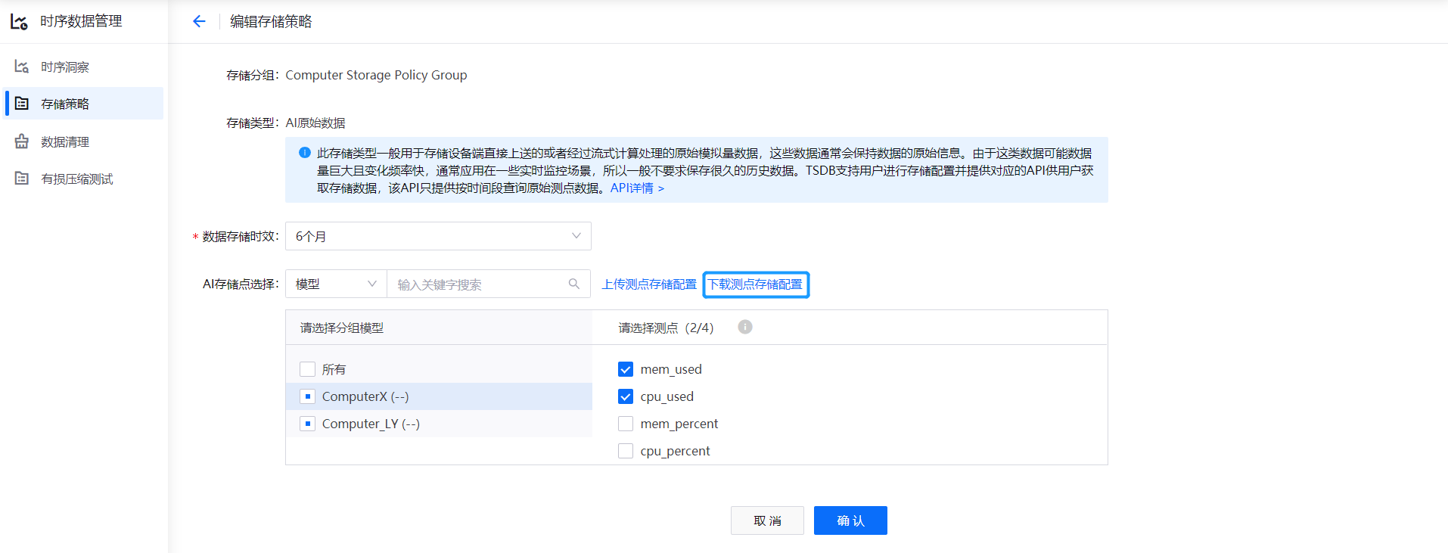Screen dimensions: 1448x553
Task: Open 数据清理 menu item
Action: pyautogui.click(x=84, y=141)
